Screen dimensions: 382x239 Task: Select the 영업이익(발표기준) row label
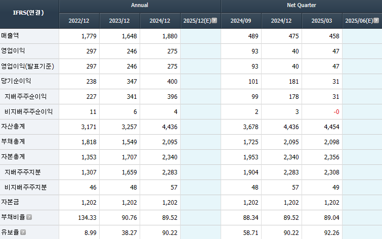(27, 66)
